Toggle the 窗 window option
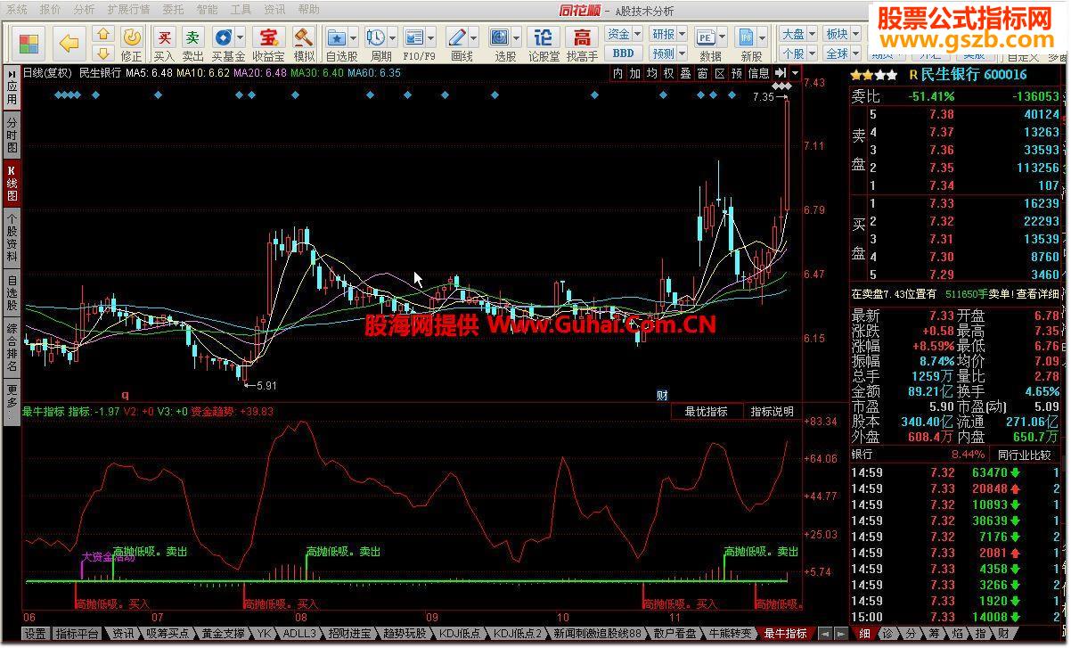The width and height of the screenshot is (1071, 648). tap(703, 73)
